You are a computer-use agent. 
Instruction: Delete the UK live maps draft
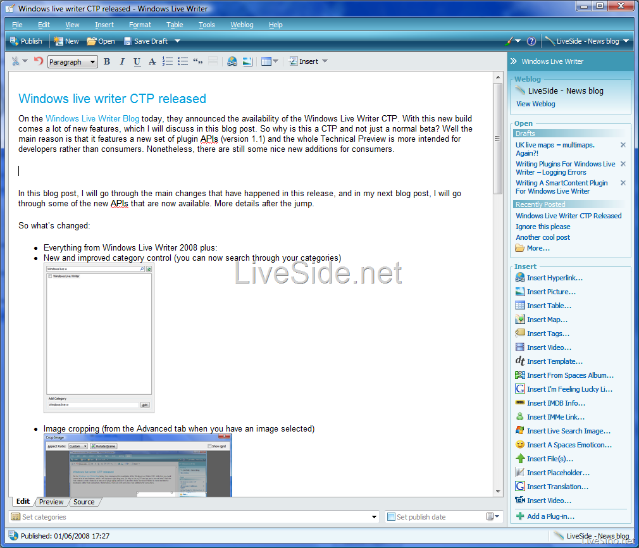point(623,145)
